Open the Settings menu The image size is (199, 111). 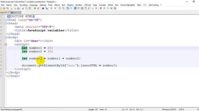click(43, 5)
